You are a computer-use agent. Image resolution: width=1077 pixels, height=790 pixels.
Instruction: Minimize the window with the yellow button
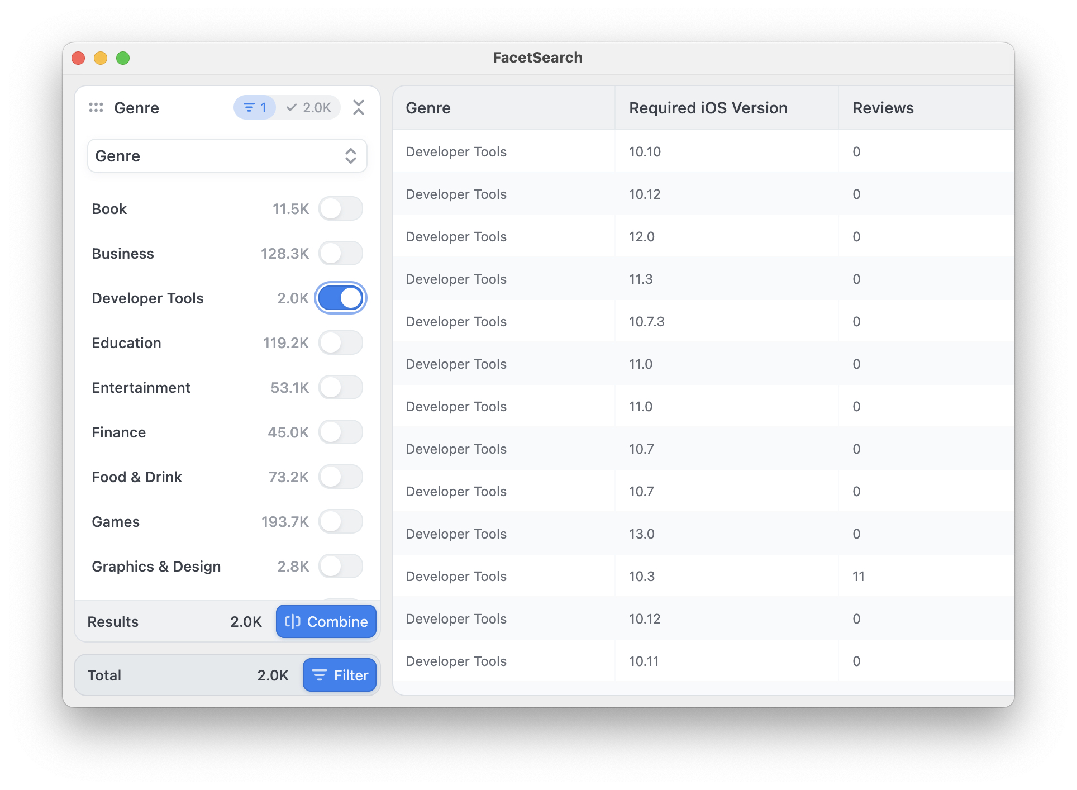point(101,58)
